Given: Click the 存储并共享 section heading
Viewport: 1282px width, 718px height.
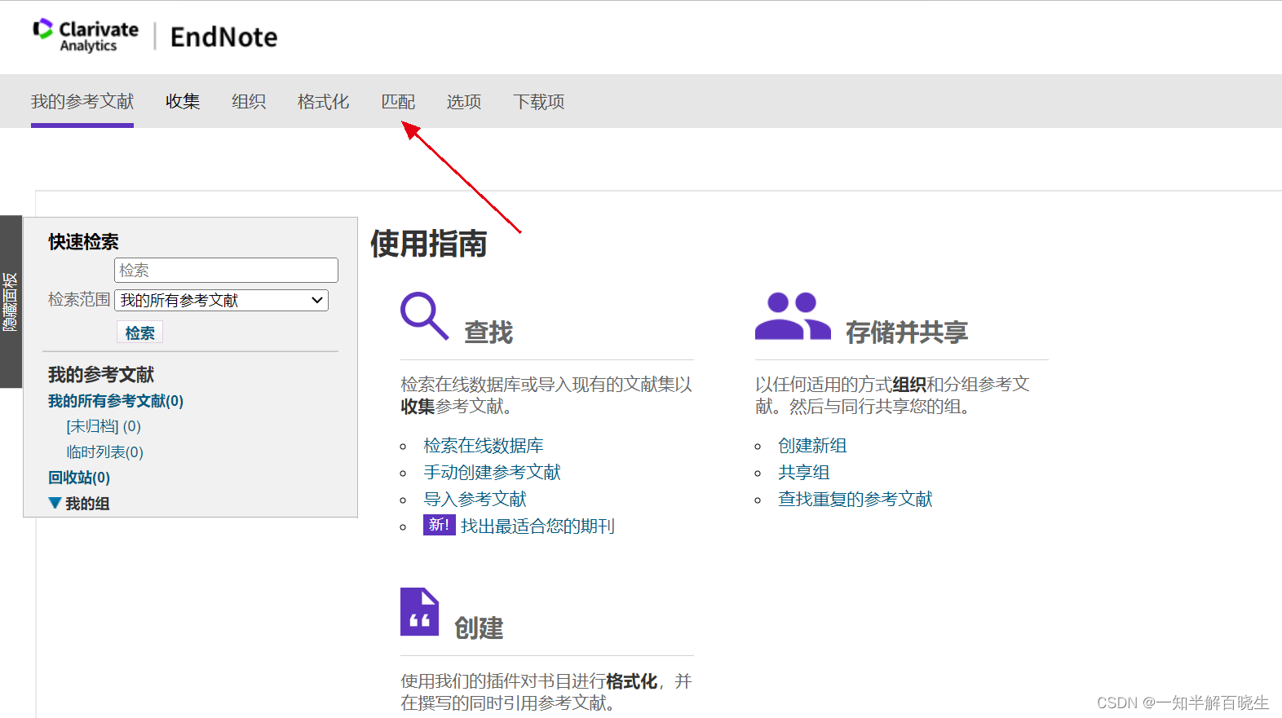Looking at the screenshot, I should click(907, 333).
